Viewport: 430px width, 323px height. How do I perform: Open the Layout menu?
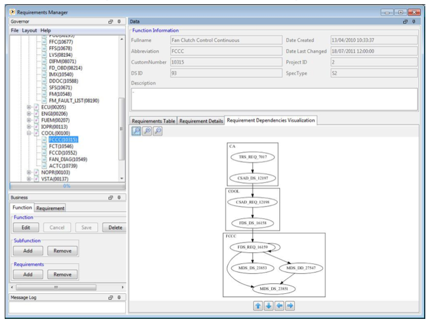(29, 30)
